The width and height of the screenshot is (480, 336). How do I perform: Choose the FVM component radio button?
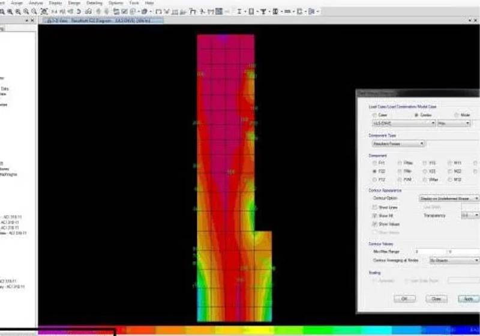click(400, 179)
